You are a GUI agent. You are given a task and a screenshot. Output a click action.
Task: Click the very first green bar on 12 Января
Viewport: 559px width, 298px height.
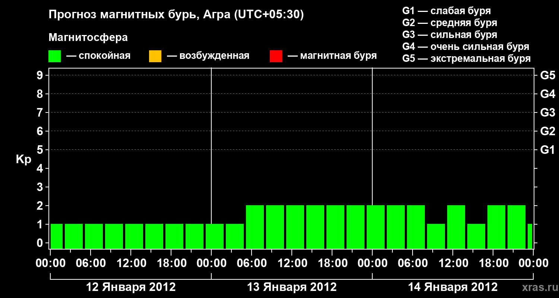pos(57,236)
